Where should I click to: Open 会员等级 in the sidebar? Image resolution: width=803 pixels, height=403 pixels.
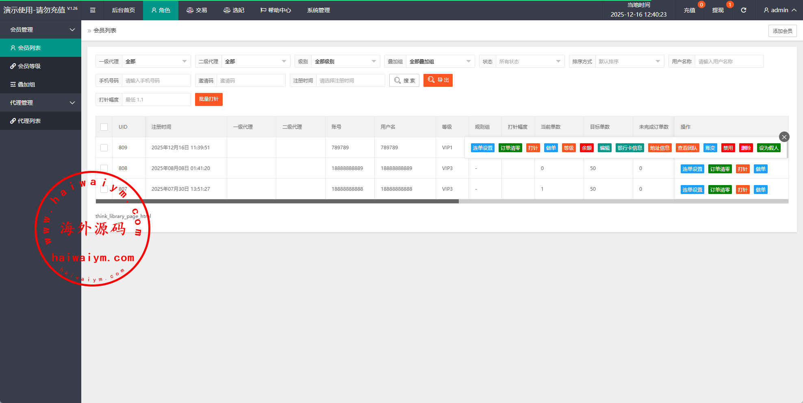coord(29,66)
